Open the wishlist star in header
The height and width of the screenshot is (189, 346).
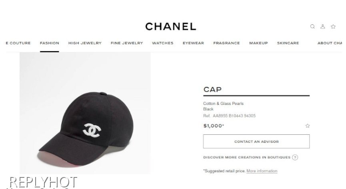point(333,27)
